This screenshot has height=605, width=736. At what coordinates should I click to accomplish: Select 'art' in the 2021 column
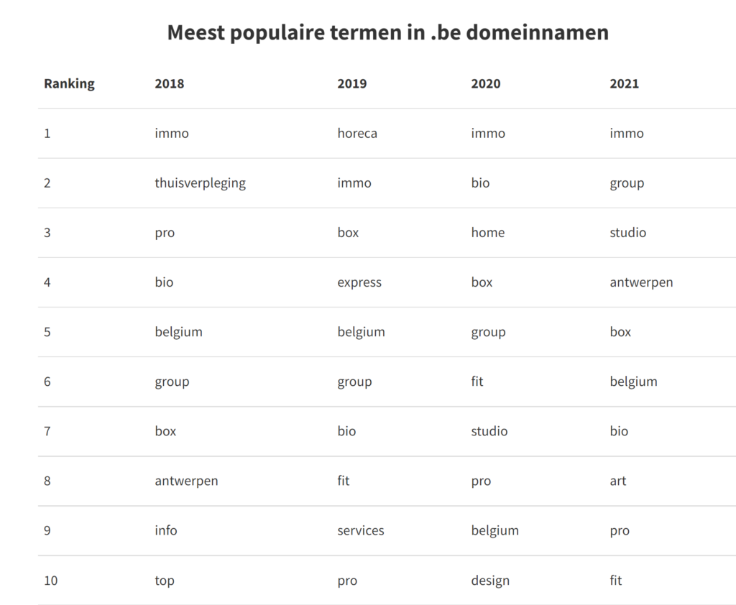pyautogui.click(x=618, y=481)
